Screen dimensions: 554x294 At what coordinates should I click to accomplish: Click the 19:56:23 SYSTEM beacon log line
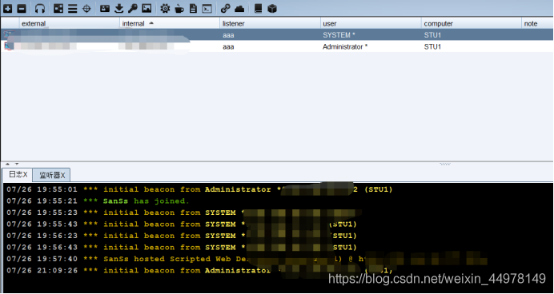pos(182,236)
